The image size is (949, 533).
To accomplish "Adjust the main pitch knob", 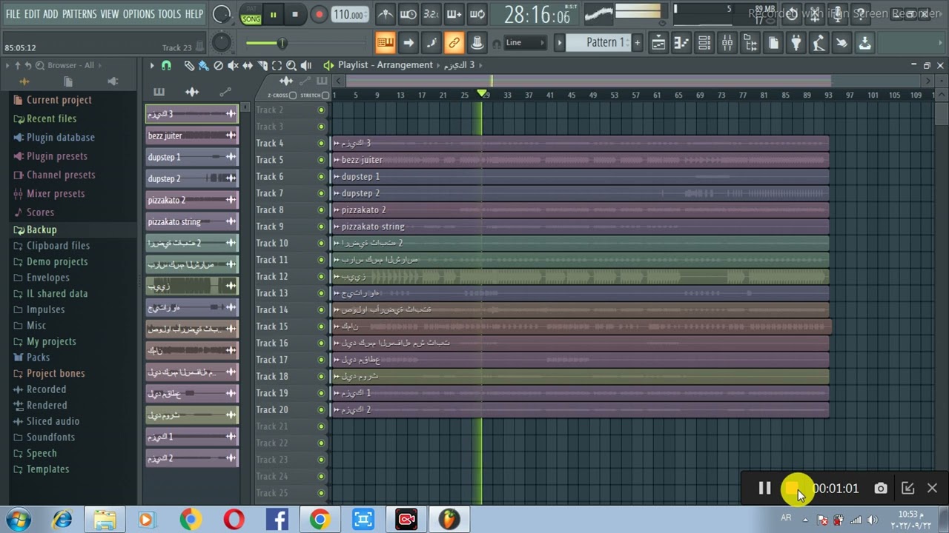I will 222,43.
